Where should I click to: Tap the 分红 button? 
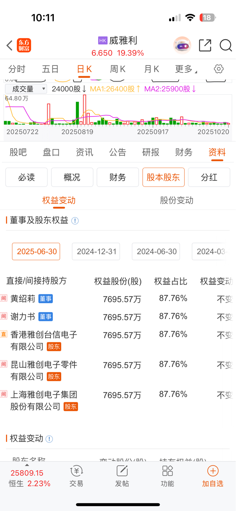pos(209,177)
